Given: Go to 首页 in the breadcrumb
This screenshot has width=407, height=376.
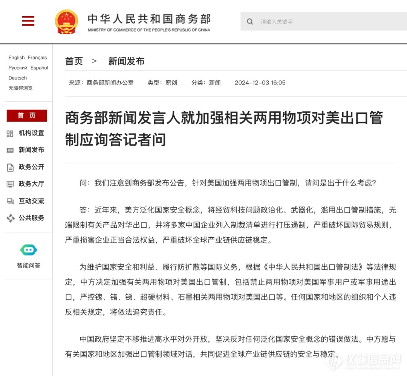Looking at the screenshot, I should click(74, 61).
